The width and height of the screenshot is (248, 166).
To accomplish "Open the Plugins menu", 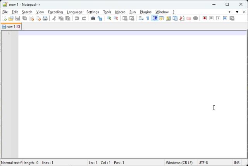I will pos(145,12).
